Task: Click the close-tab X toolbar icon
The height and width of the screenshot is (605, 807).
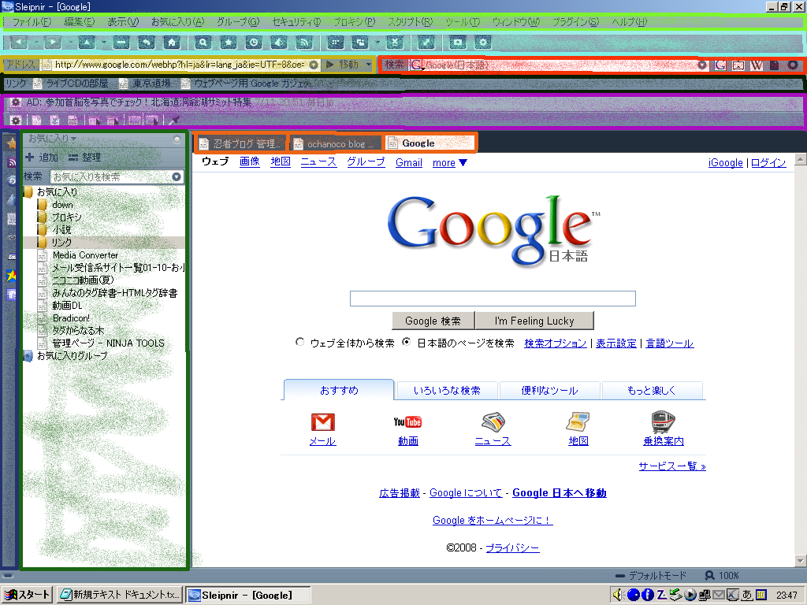Action: 394,43
